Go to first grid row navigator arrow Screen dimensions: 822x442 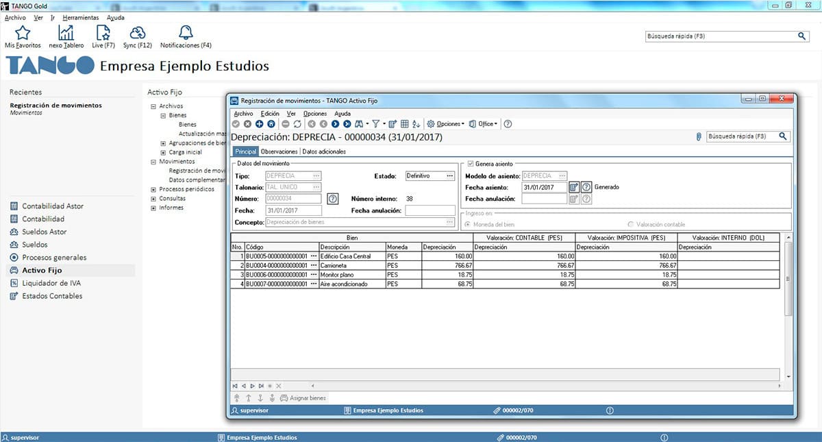[x=236, y=386]
